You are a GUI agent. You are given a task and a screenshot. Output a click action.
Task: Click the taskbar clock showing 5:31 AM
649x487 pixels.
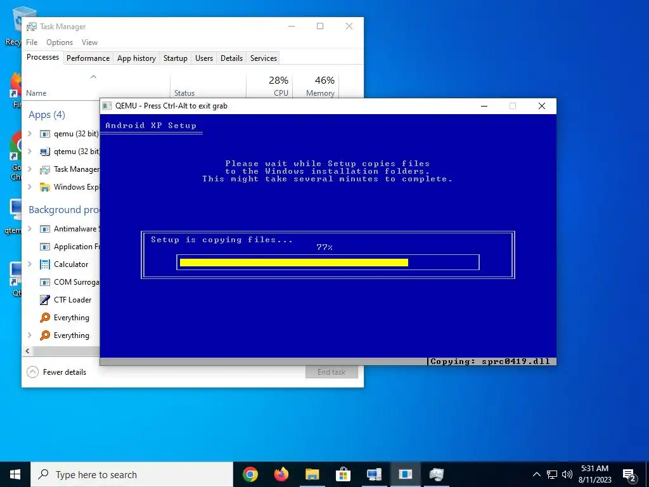click(x=594, y=474)
